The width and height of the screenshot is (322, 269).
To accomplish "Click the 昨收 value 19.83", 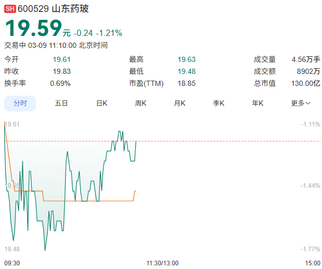I will tap(61, 71).
